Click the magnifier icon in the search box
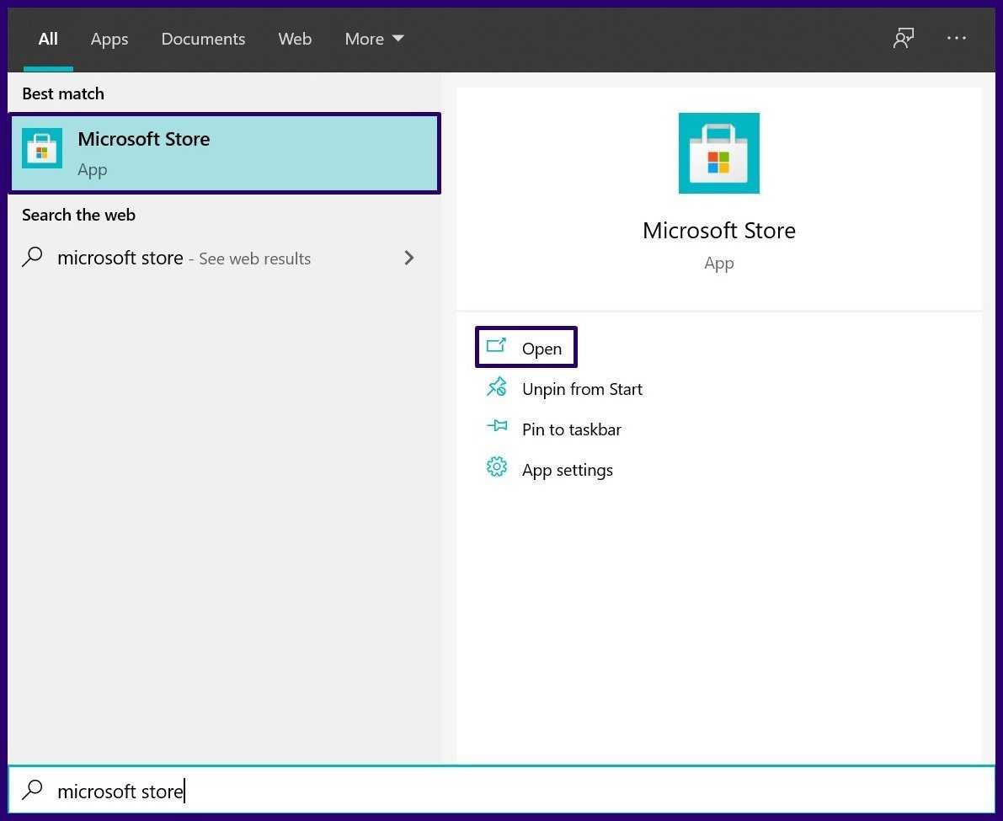 tap(32, 790)
